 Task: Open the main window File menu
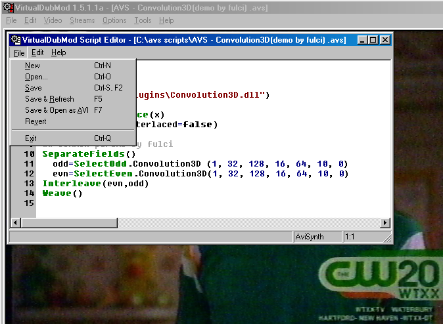coord(11,20)
